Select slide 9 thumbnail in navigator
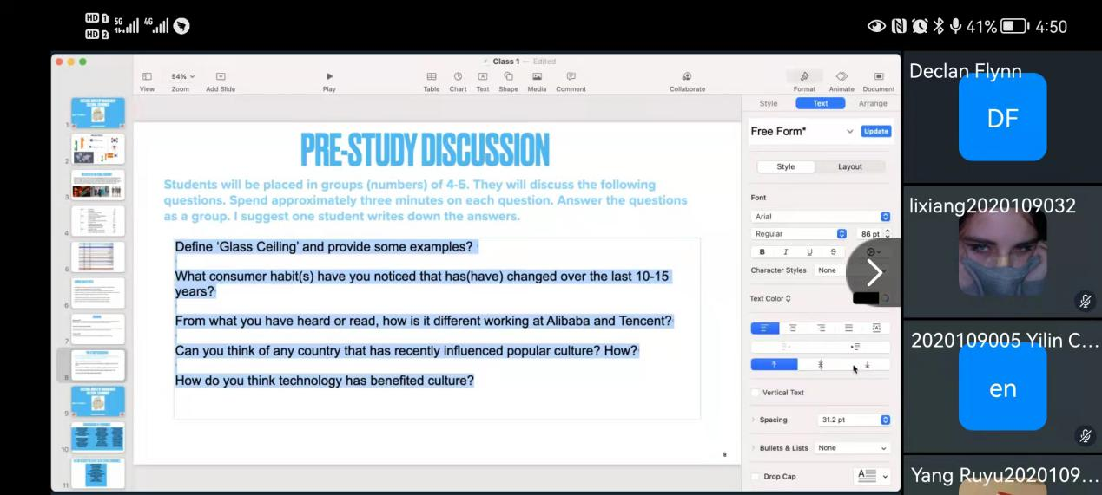This screenshot has height=495, width=1102. click(x=98, y=401)
